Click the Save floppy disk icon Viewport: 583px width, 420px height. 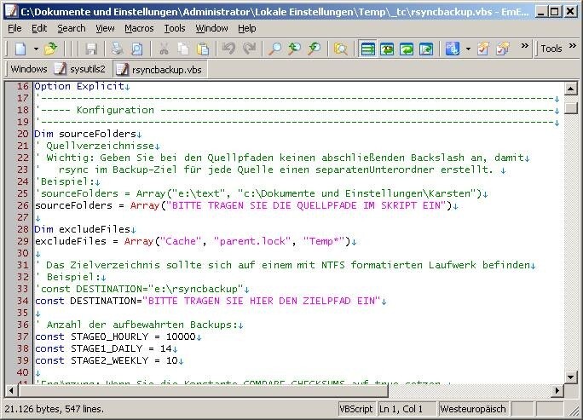point(91,49)
